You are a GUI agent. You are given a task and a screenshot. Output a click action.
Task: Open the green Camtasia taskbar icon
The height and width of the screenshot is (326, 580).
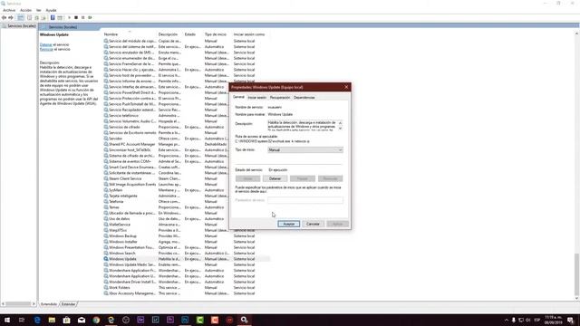pyautogui.click(x=199, y=320)
